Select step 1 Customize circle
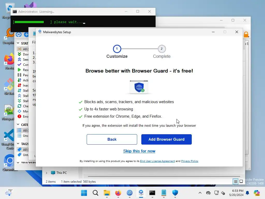This screenshot has width=265, height=199. pyautogui.click(x=117, y=49)
